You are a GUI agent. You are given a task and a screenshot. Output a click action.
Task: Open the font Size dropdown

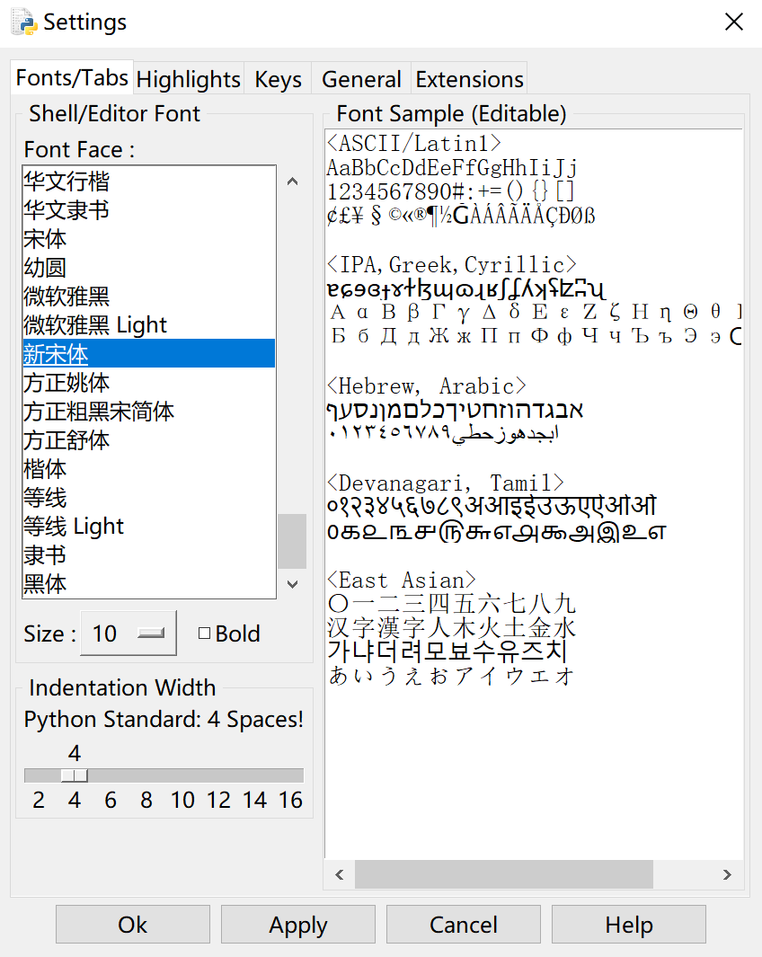128,634
